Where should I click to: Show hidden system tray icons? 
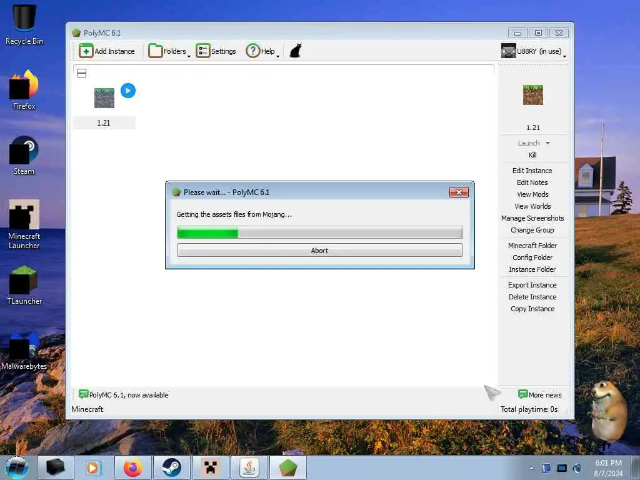(x=531, y=468)
